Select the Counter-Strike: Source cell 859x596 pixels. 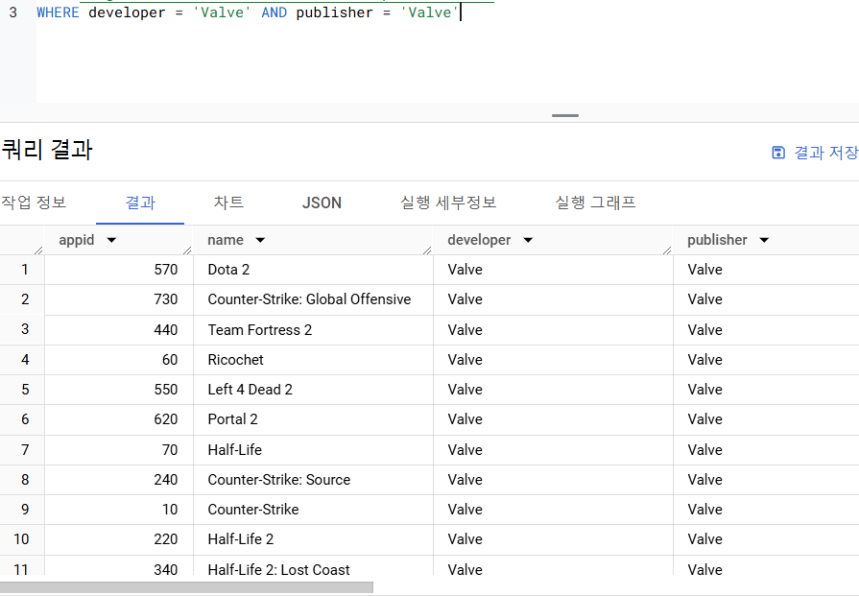(x=313, y=480)
